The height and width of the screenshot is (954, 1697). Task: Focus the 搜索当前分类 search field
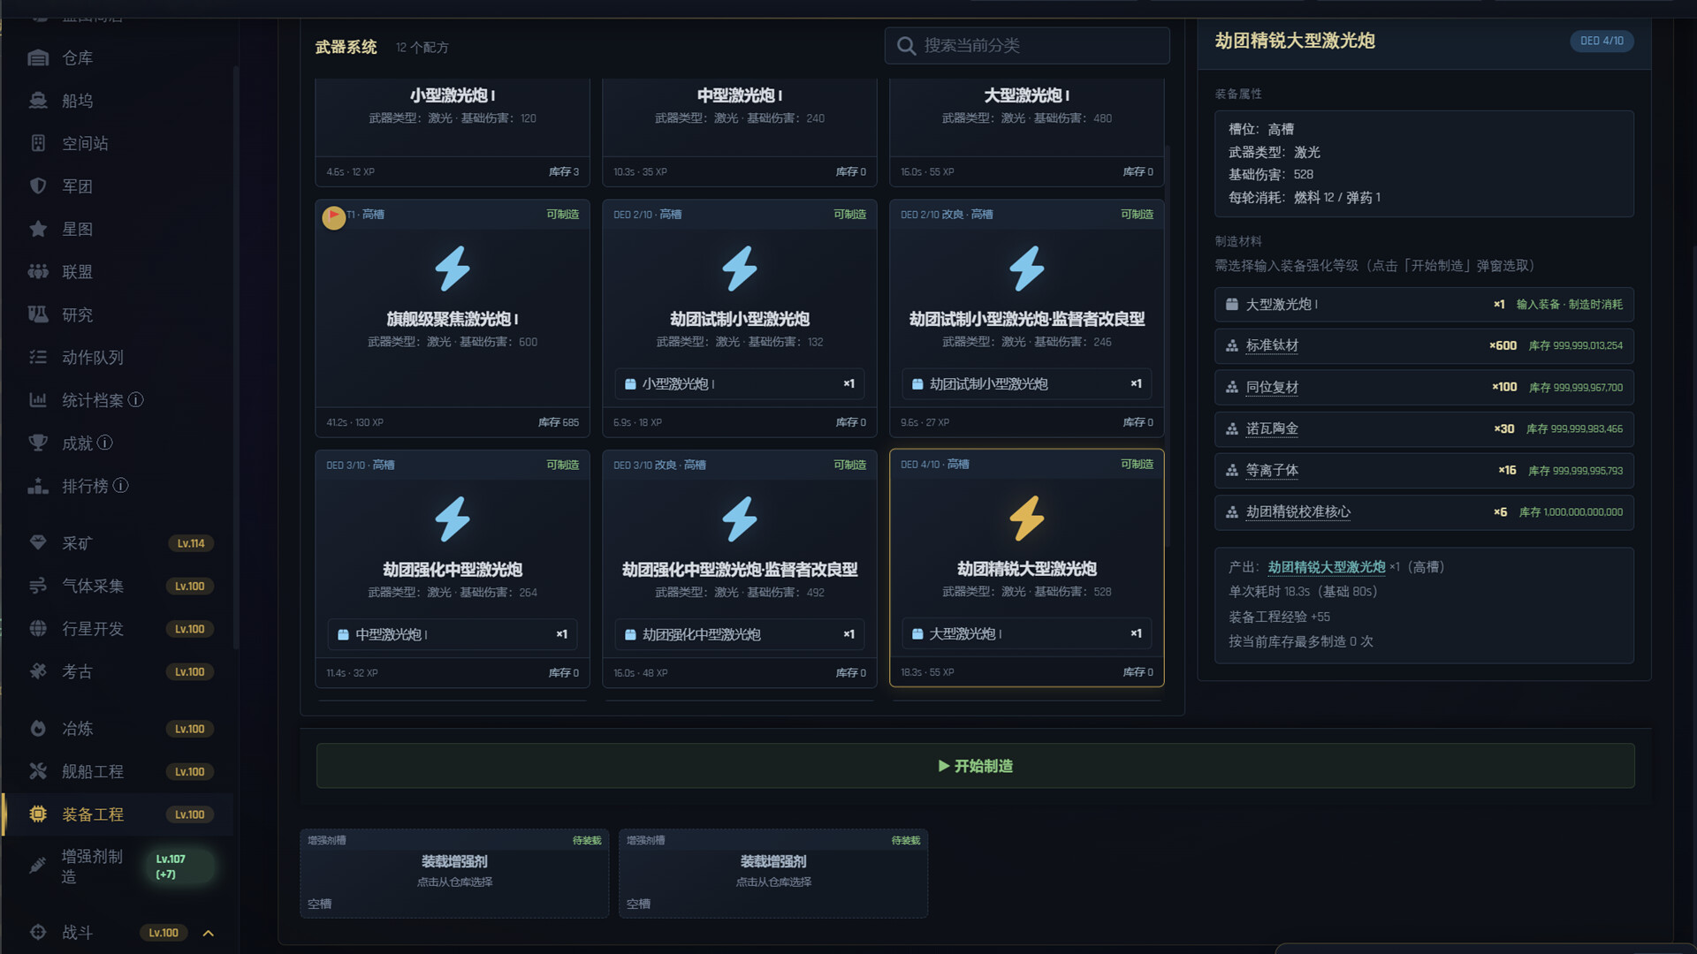1027,45
